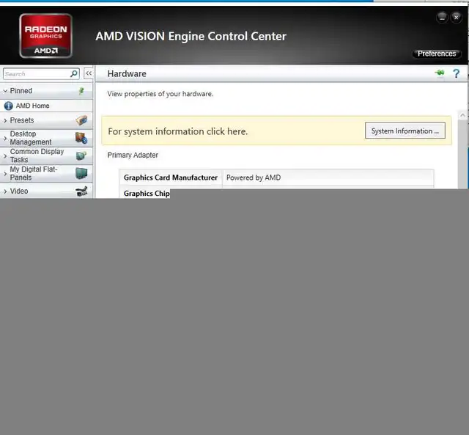Select 'Graphics Card Manufacturer' row label
The image size is (469, 435).
[x=171, y=178]
